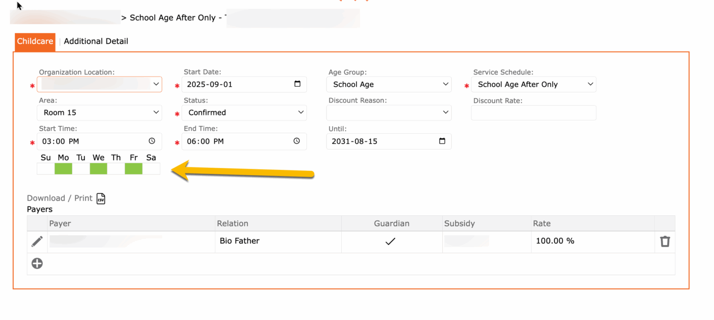Click the pencil edit icon for Bio Father payer
Viewport: 714px width, 320px height.
point(37,241)
